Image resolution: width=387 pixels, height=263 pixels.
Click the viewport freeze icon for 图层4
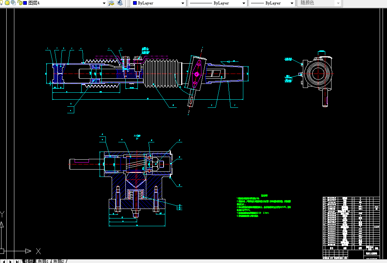pos(13,3)
